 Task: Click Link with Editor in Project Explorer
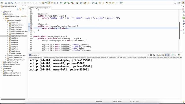[20, 10]
